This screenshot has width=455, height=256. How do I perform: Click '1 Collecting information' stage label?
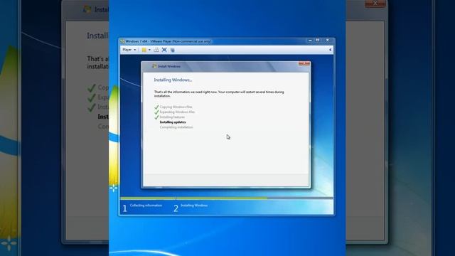[x=142, y=208]
